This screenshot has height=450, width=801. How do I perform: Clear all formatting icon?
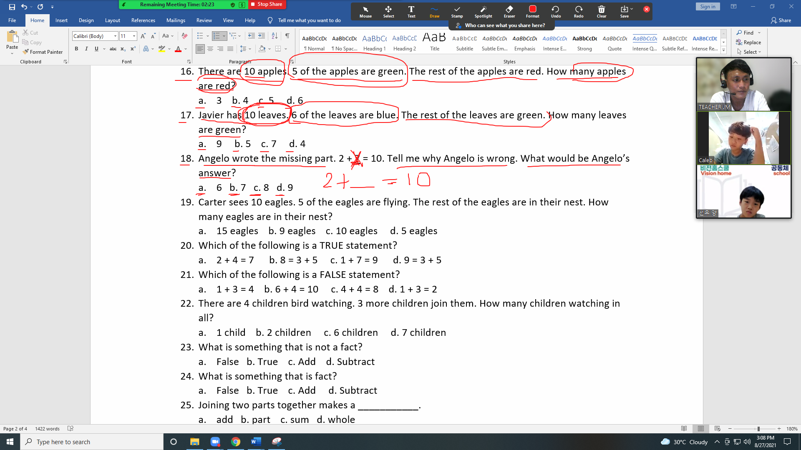coord(184,36)
